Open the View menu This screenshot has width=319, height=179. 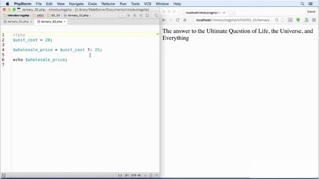61,3
